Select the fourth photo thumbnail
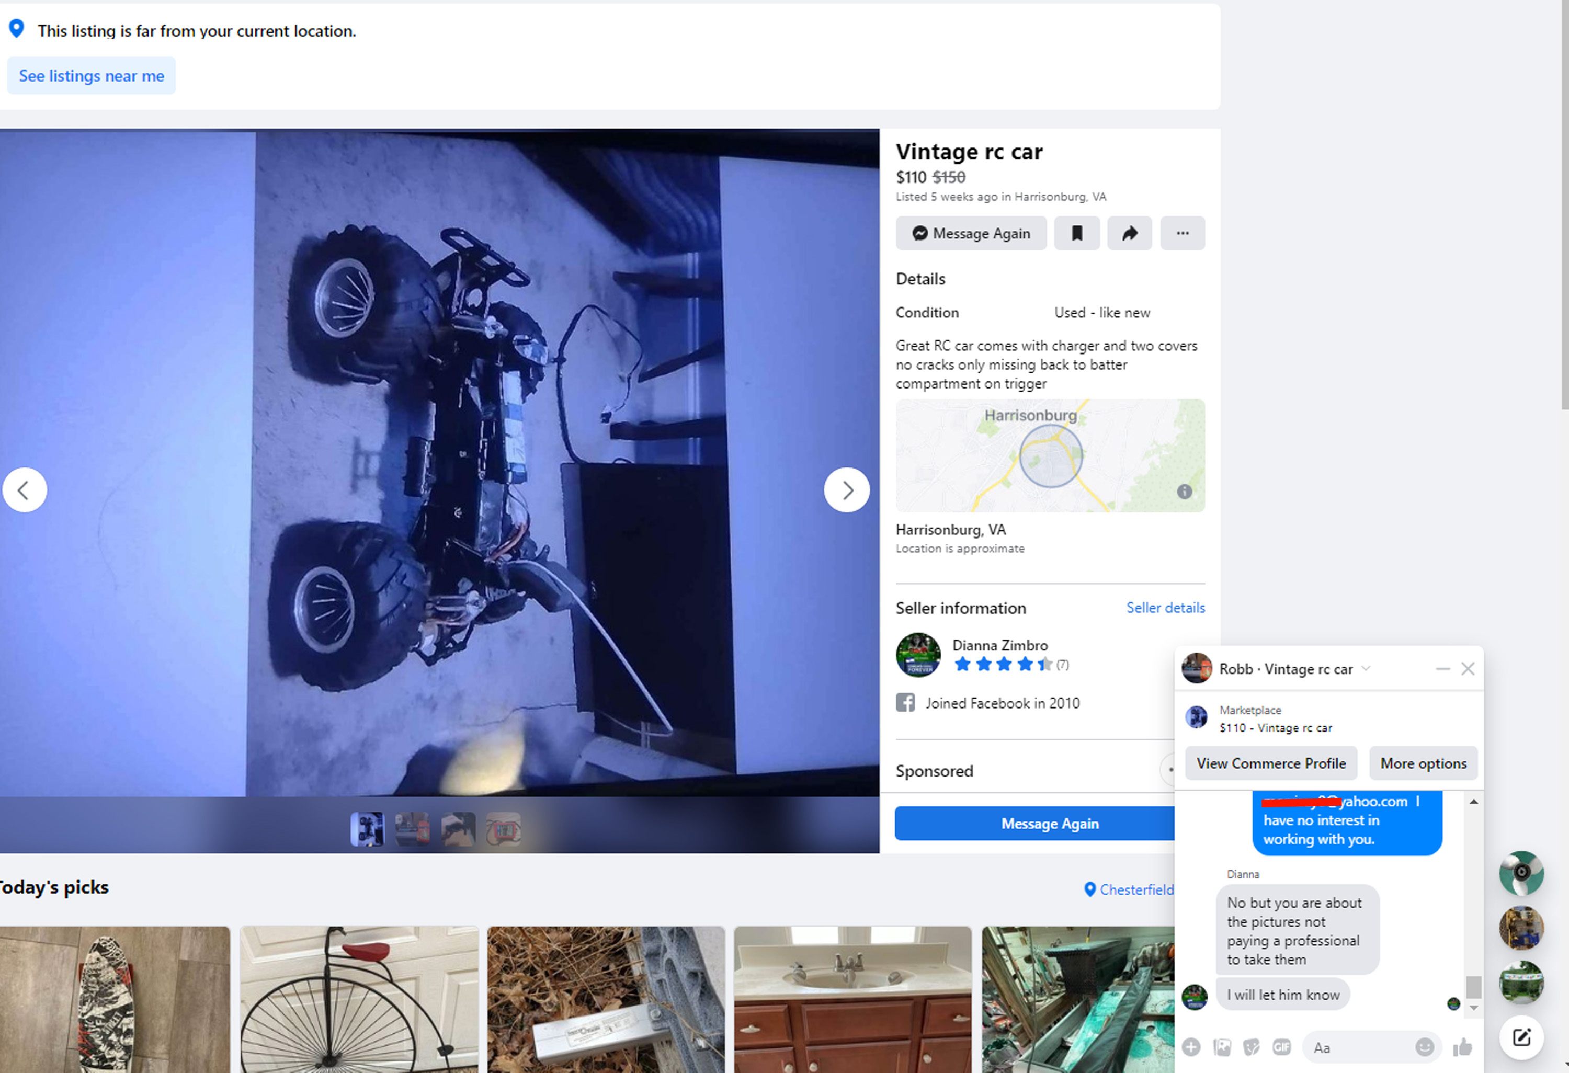The height and width of the screenshot is (1073, 1569). click(x=503, y=829)
